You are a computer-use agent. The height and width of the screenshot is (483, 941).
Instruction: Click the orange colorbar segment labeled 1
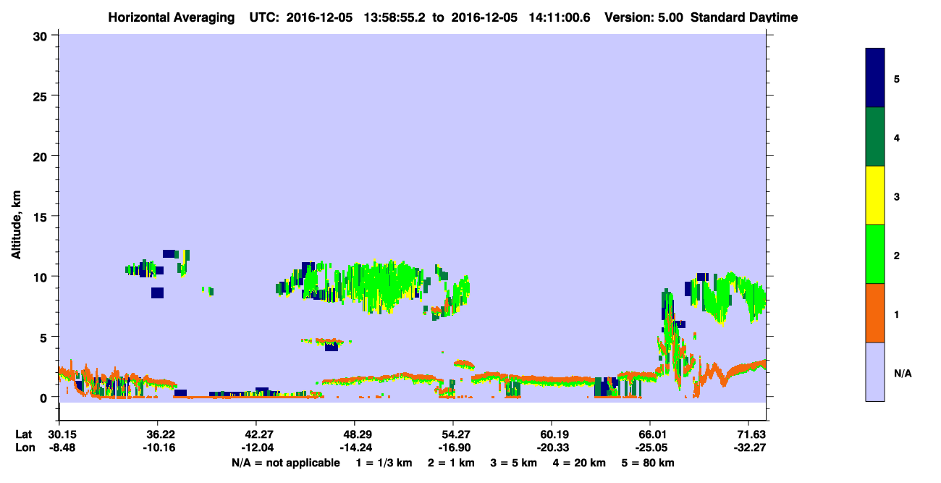coord(874,313)
